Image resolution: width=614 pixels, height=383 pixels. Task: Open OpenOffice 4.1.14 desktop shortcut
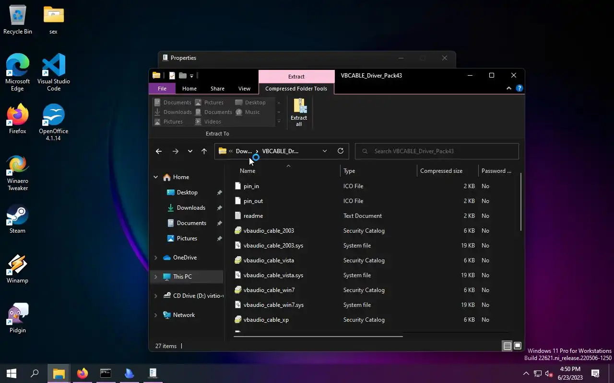point(54,123)
